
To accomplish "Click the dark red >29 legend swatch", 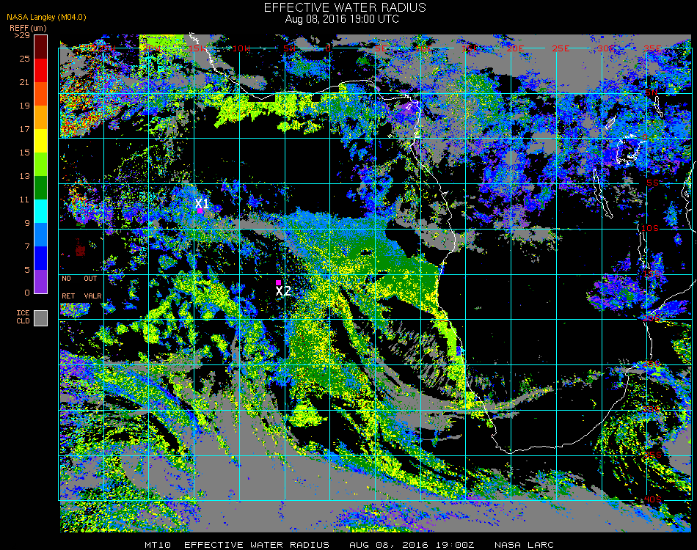I will [x=41, y=47].
